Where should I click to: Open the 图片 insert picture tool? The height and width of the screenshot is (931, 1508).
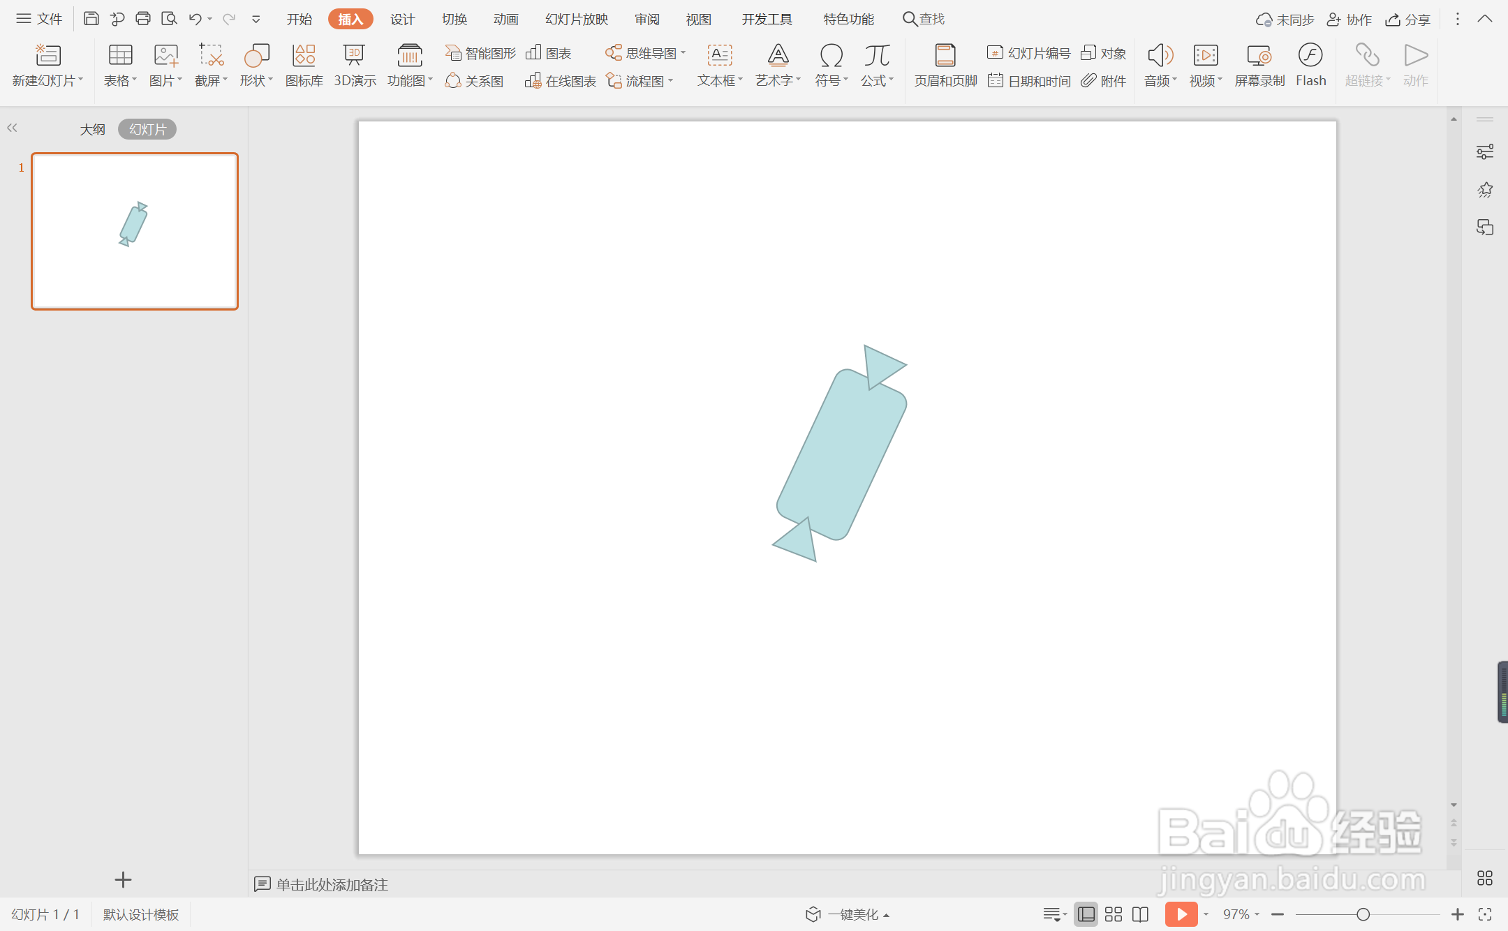pos(165,66)
